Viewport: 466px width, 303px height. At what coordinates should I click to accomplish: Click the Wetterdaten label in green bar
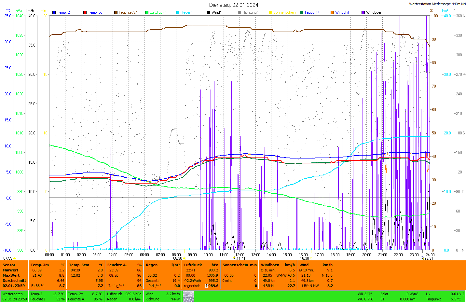click(12, 294)
